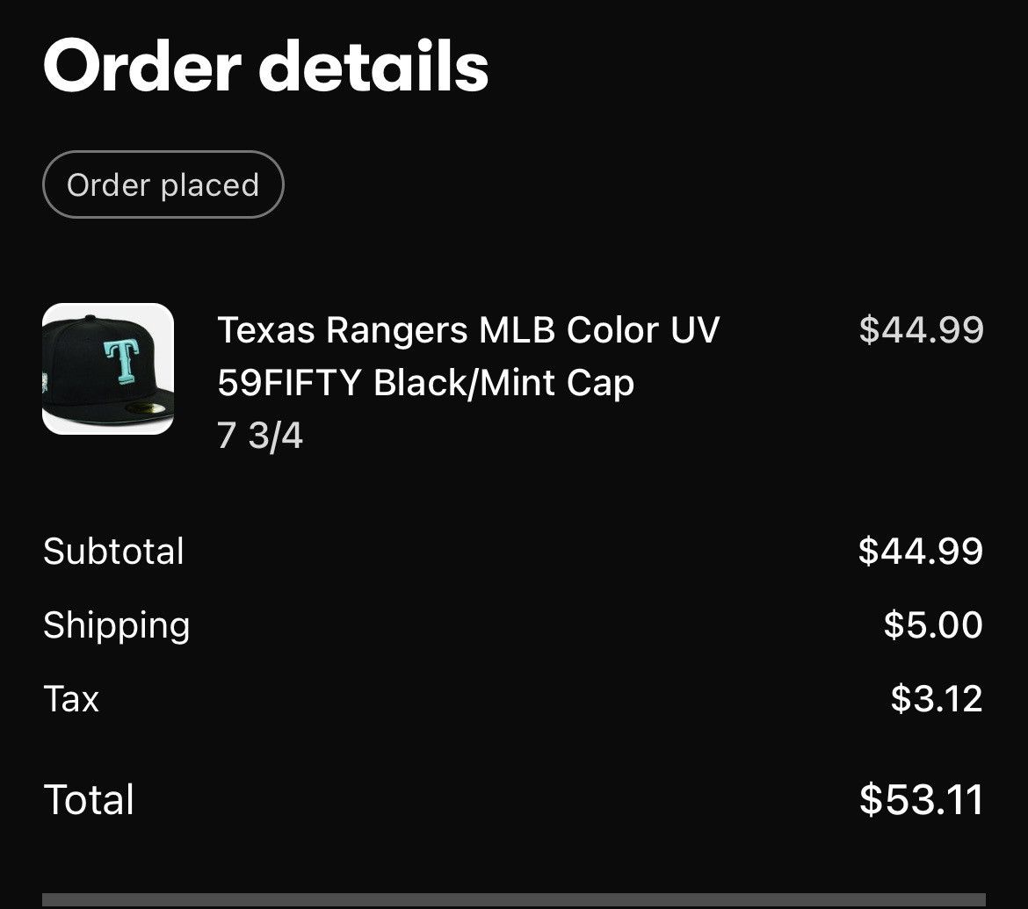
Task: Click the Order placed status badge
Action: tap(163, 184)
